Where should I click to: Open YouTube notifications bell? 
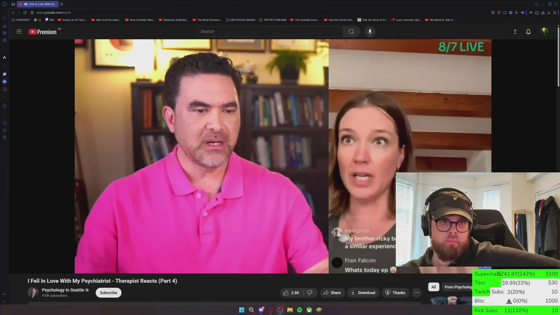528,31
